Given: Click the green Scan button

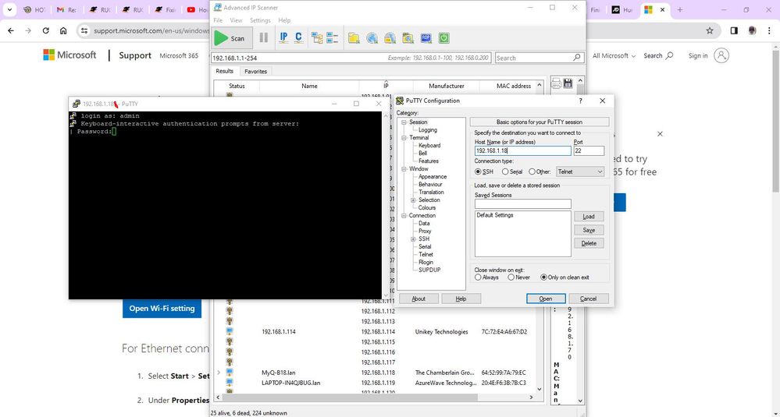Looking at the screenshot, I should pyautogui.click(x=230, y=38).
